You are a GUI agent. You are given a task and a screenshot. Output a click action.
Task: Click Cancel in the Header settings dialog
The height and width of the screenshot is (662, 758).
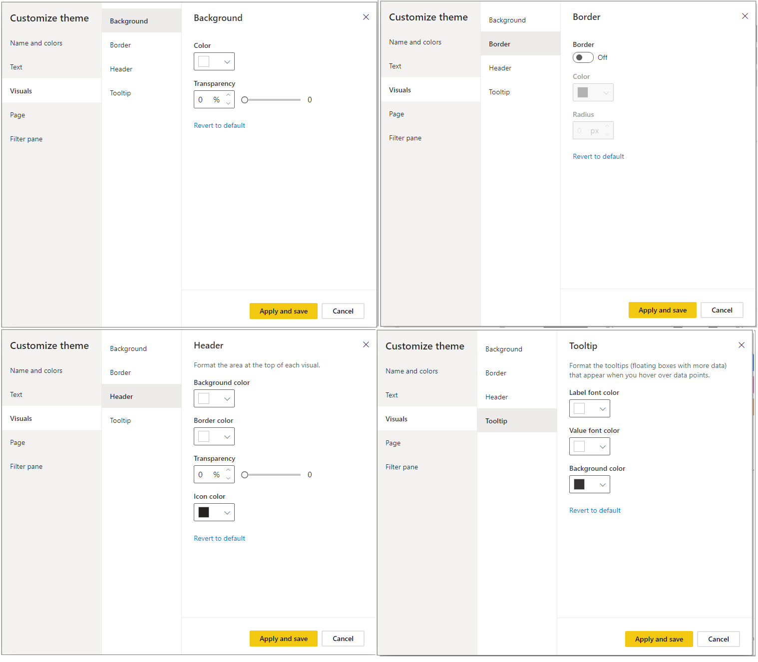point(343,639)
